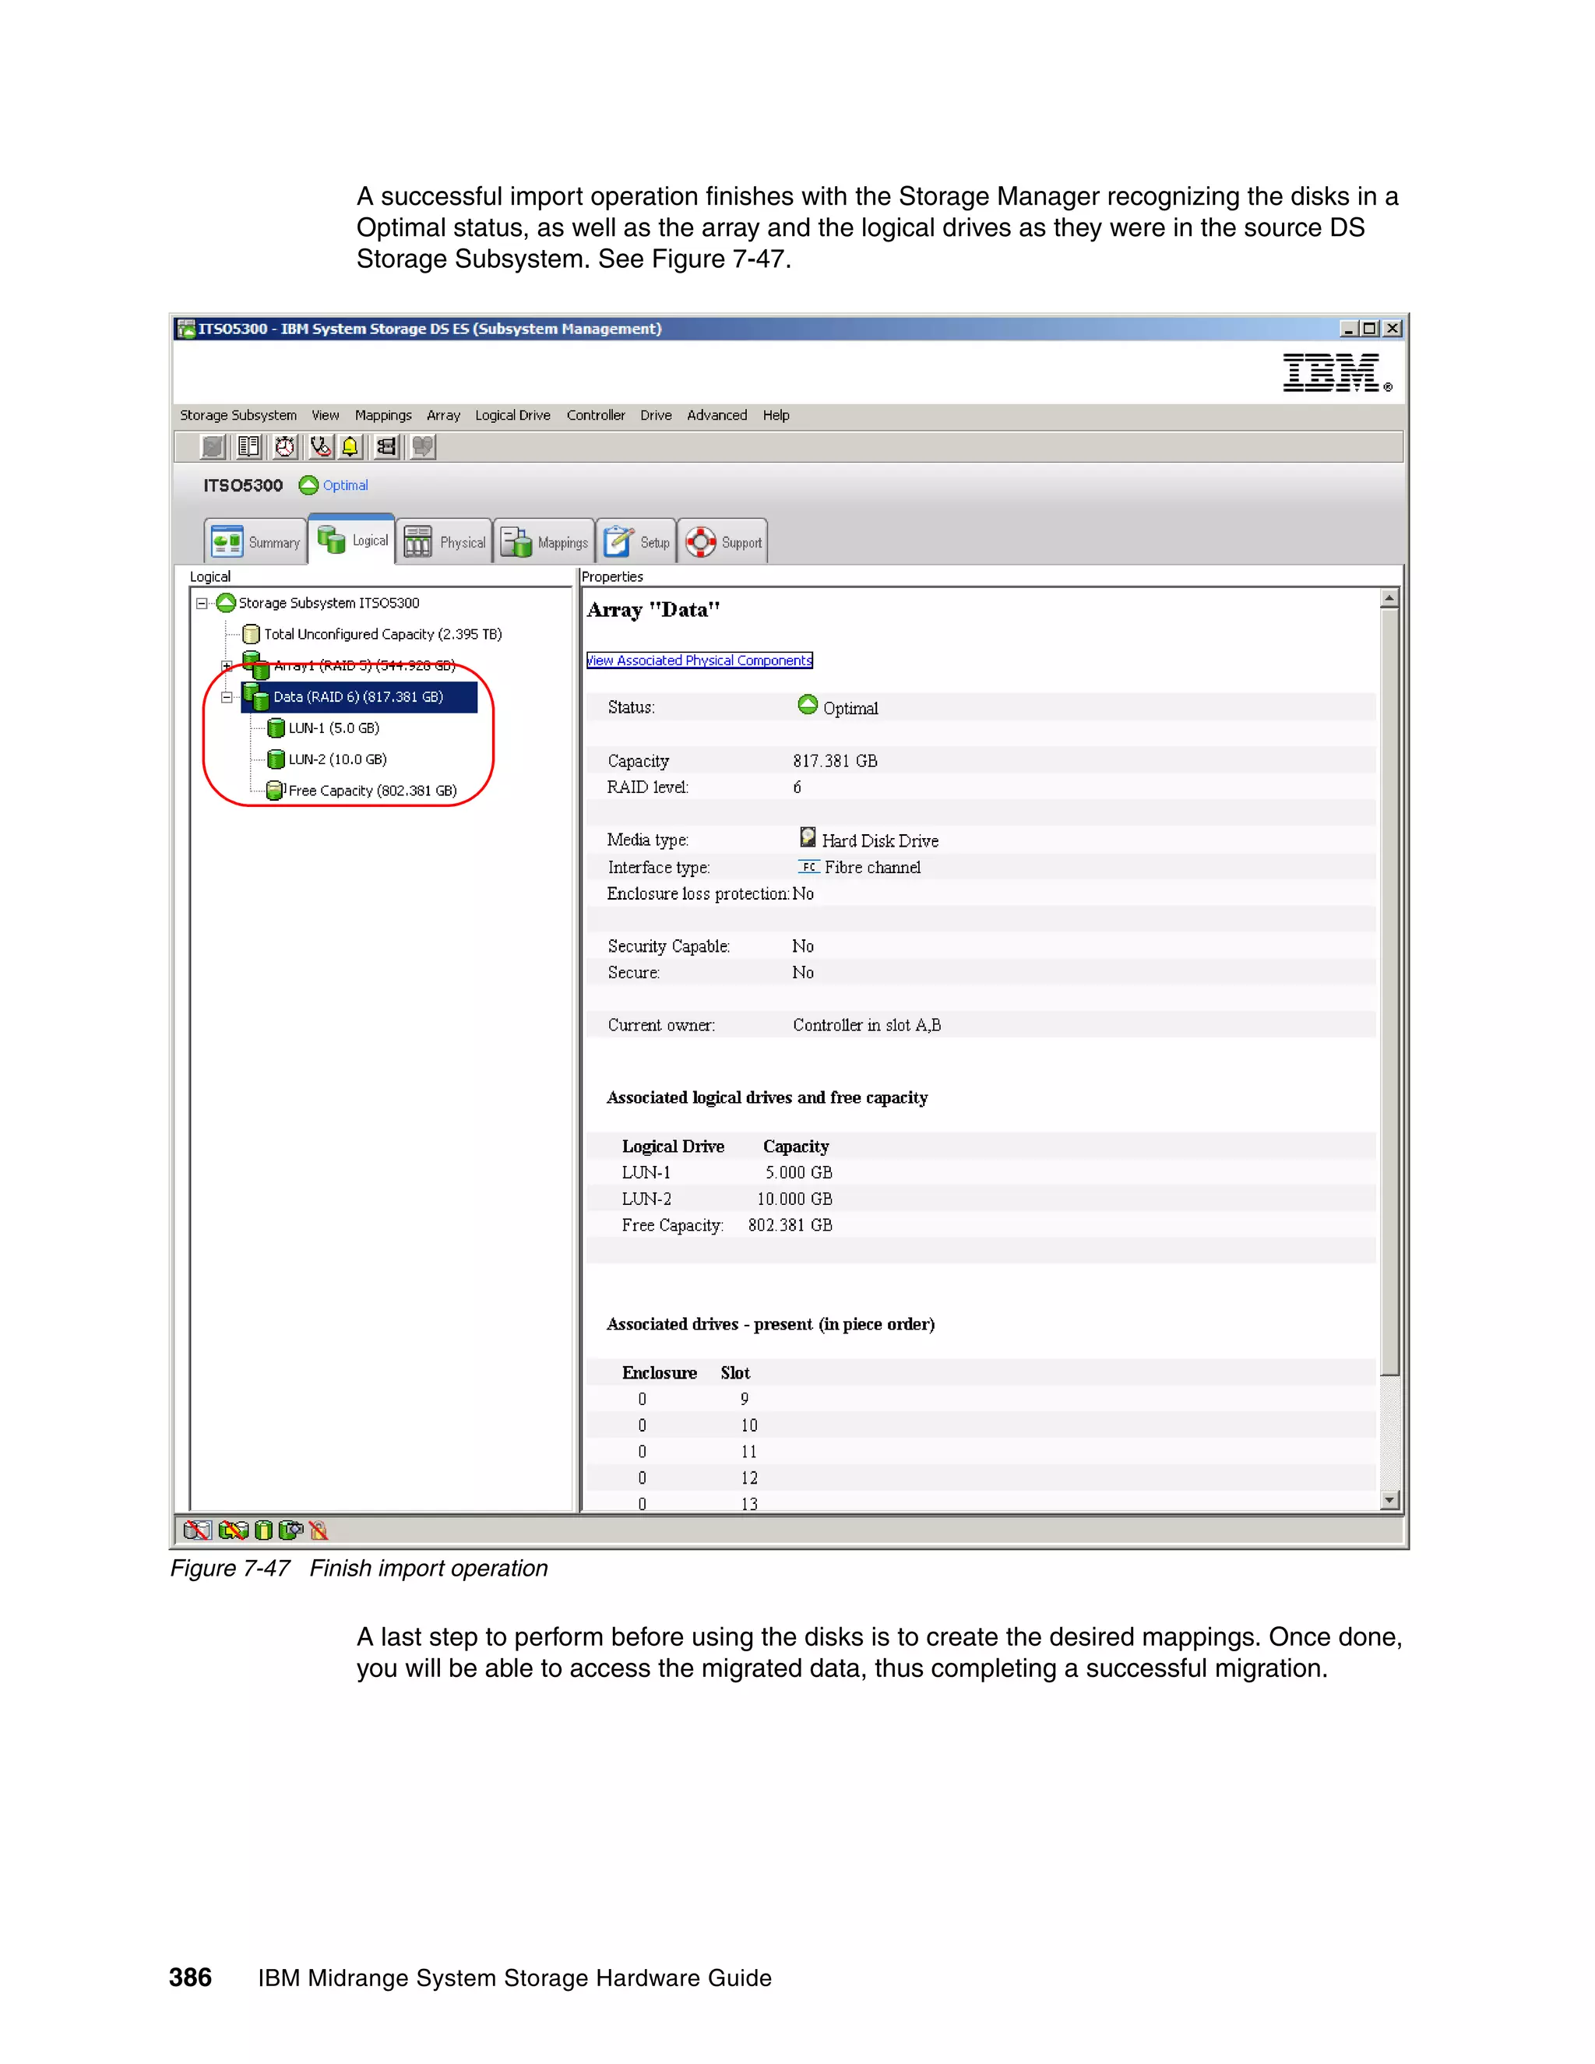Expand the Array1 (RAID 5) tree node

click(227, 665)
